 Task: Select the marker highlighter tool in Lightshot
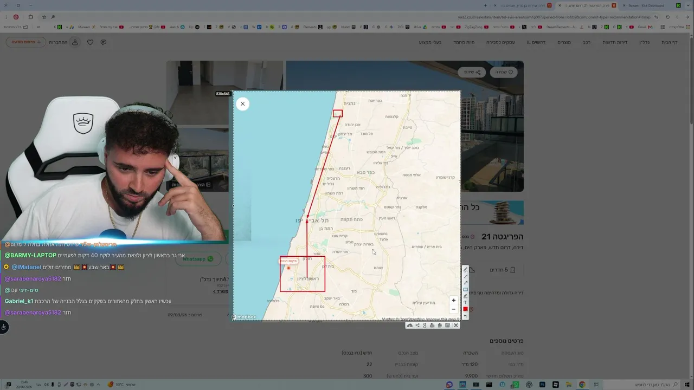(x=465, y=296)
